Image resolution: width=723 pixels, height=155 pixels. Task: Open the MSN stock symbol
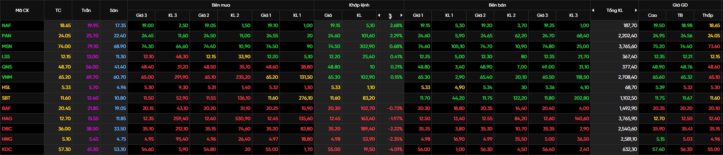coord(7,46)
